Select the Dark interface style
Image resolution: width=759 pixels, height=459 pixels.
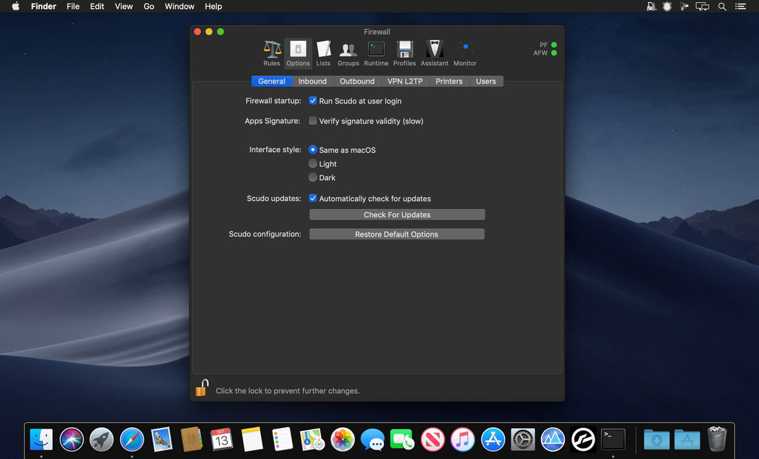coord(313,178)
